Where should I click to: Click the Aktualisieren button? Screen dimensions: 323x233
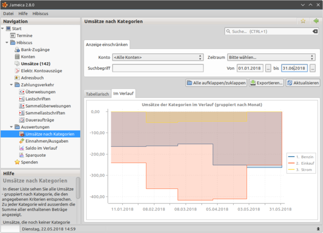pyautogui.click(x=303, y=83)
